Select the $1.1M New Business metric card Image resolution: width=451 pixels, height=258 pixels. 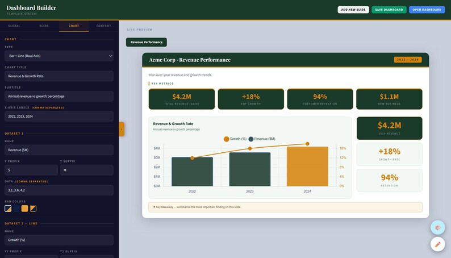tap(389, 99)
